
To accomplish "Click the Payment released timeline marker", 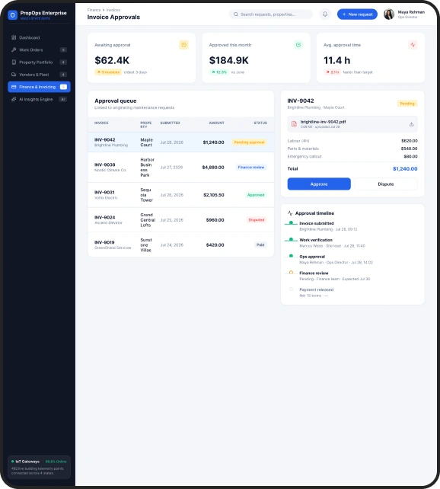I will (291, 289).
